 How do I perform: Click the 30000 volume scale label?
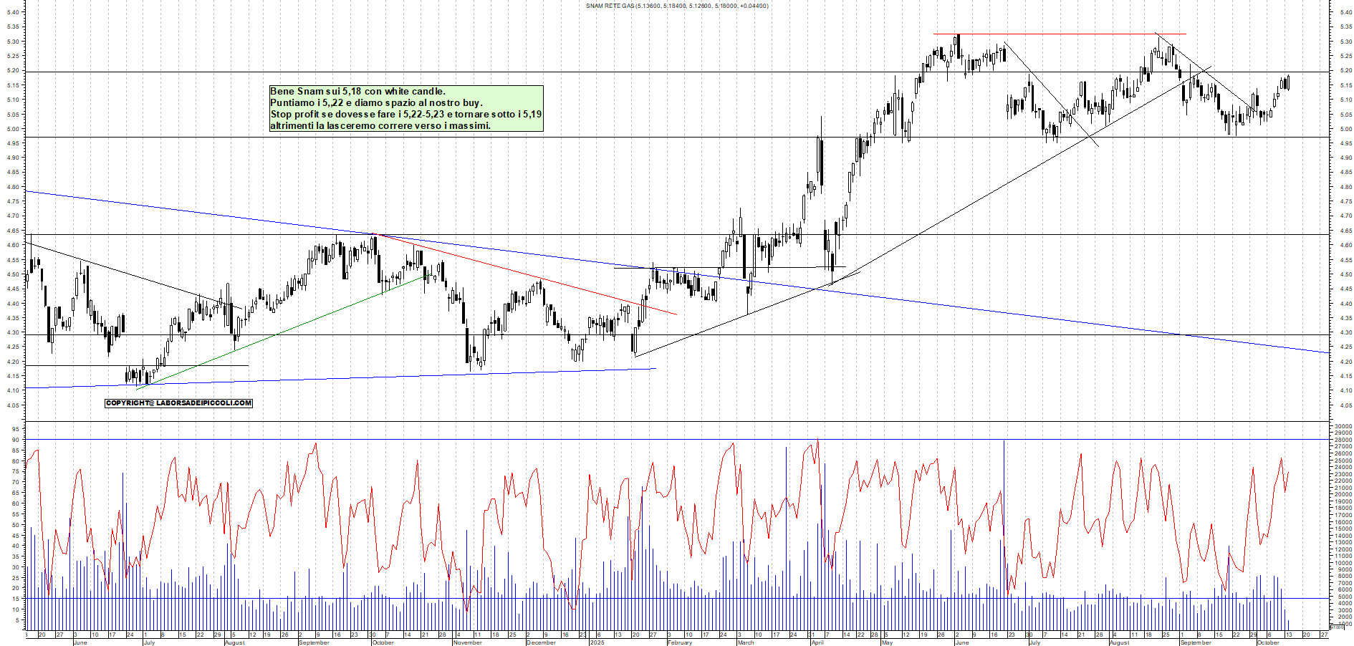tap(1343, 426)
